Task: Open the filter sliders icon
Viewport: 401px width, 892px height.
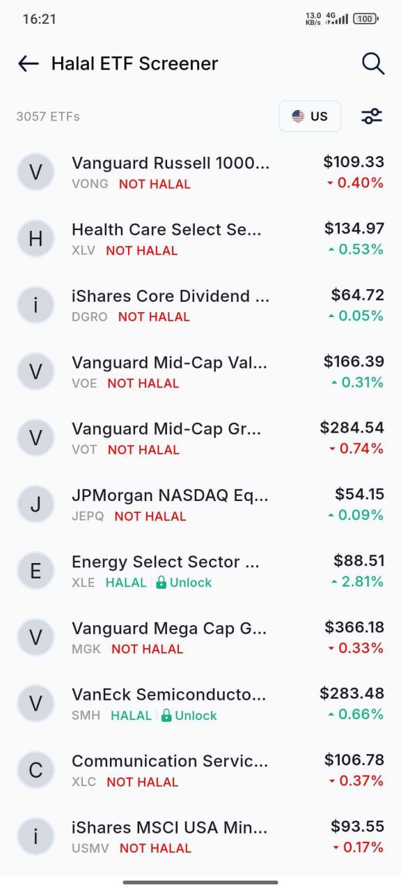Action: tap(372, 116)
